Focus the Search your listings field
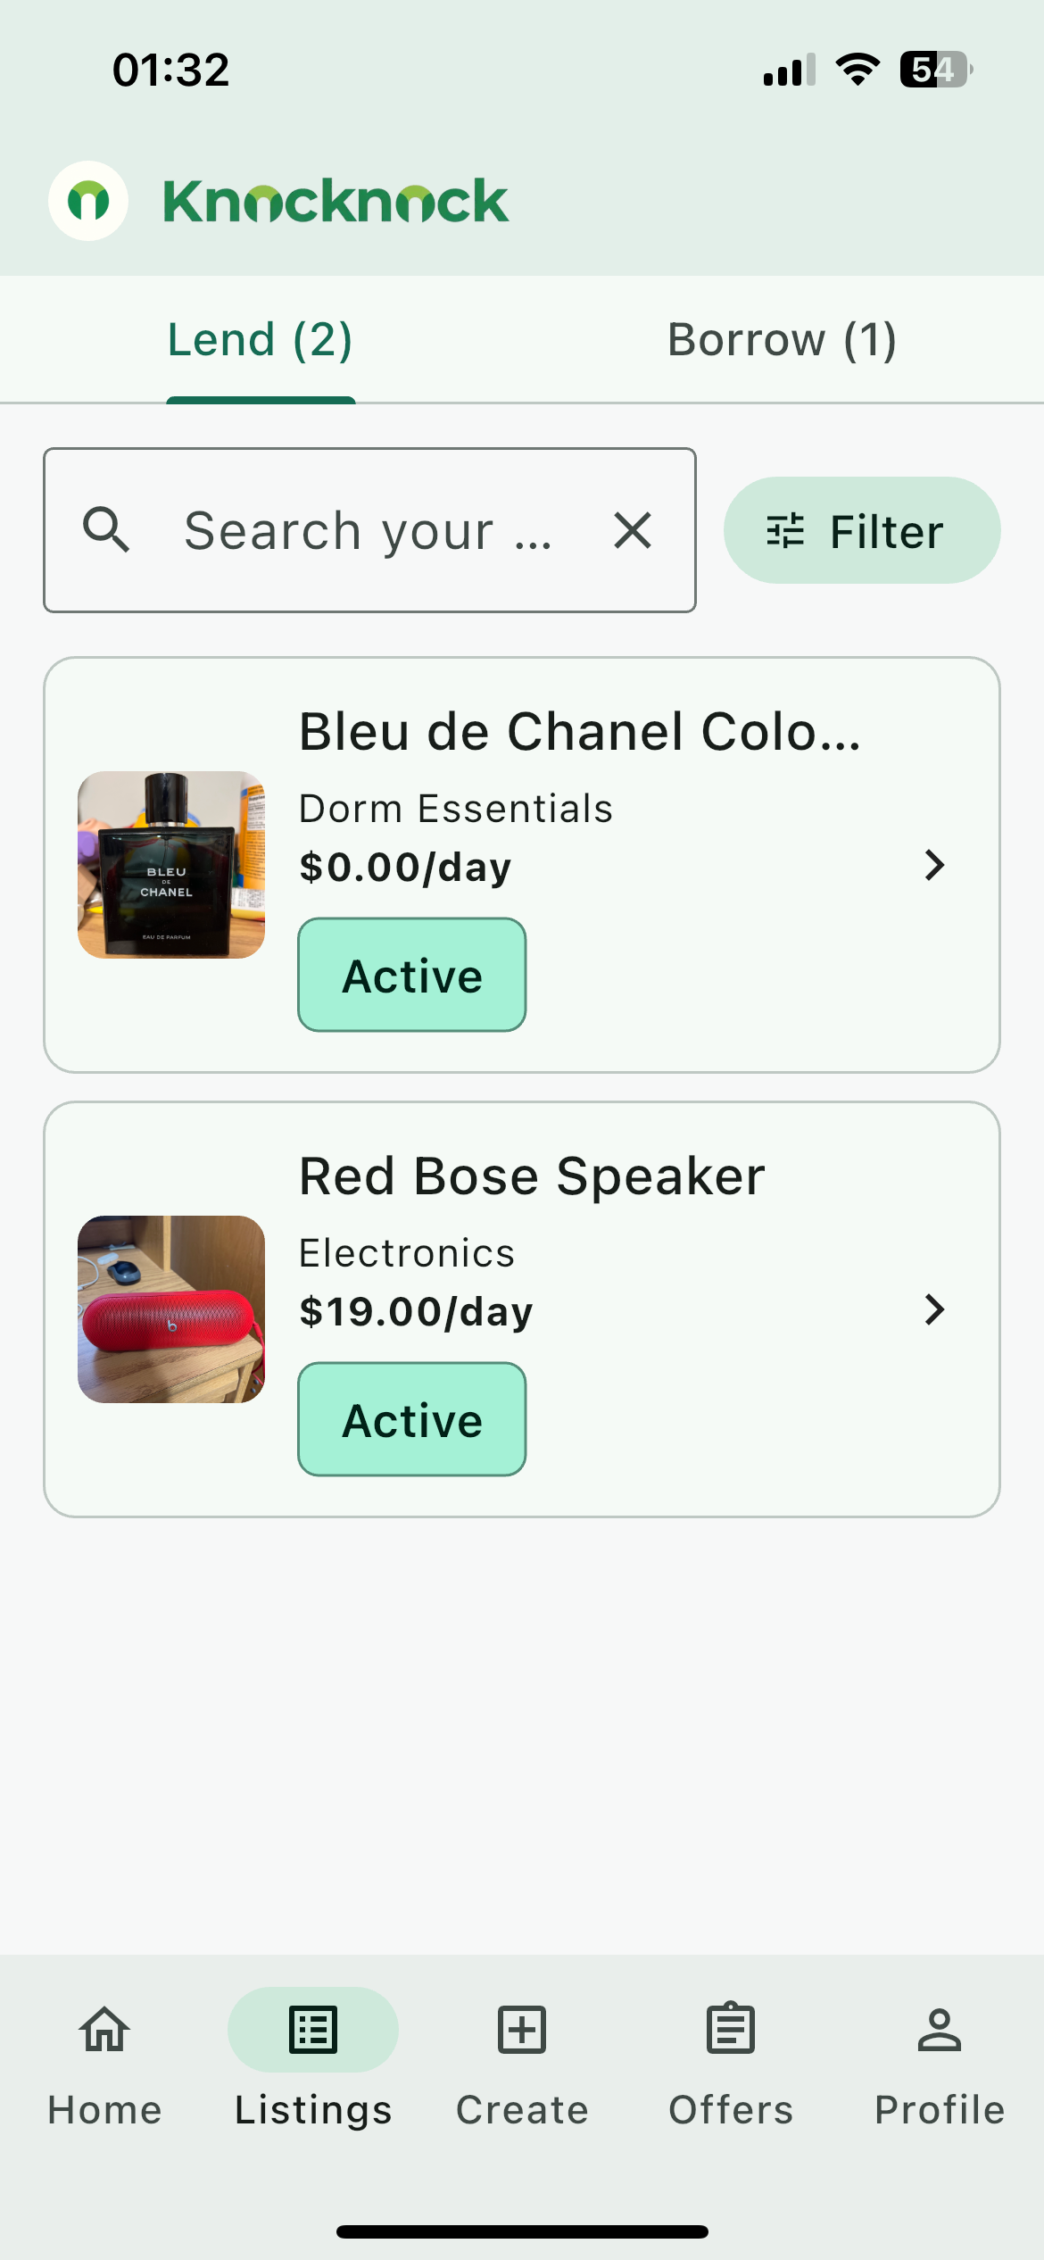Viewport: 1044px width, 2260px height. point(369,530)
